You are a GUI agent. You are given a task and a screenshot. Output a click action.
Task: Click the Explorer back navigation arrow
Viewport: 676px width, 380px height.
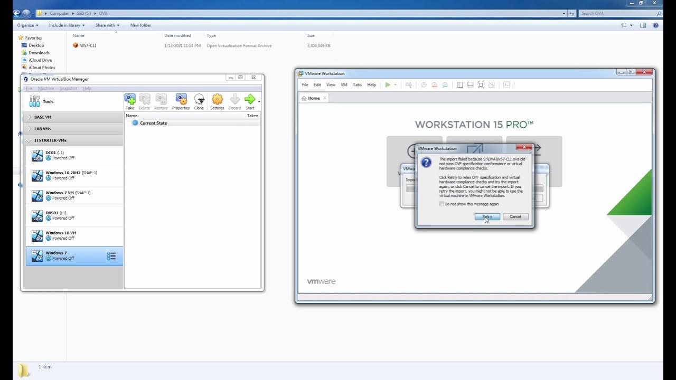pyautogui.click(x=16, y=13)
